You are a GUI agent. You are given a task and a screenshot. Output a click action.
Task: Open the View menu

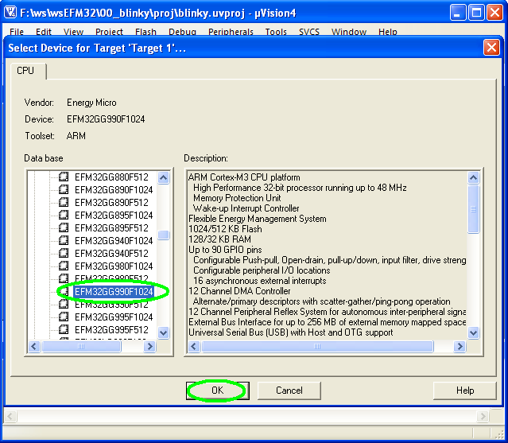(x=73, y=32)
